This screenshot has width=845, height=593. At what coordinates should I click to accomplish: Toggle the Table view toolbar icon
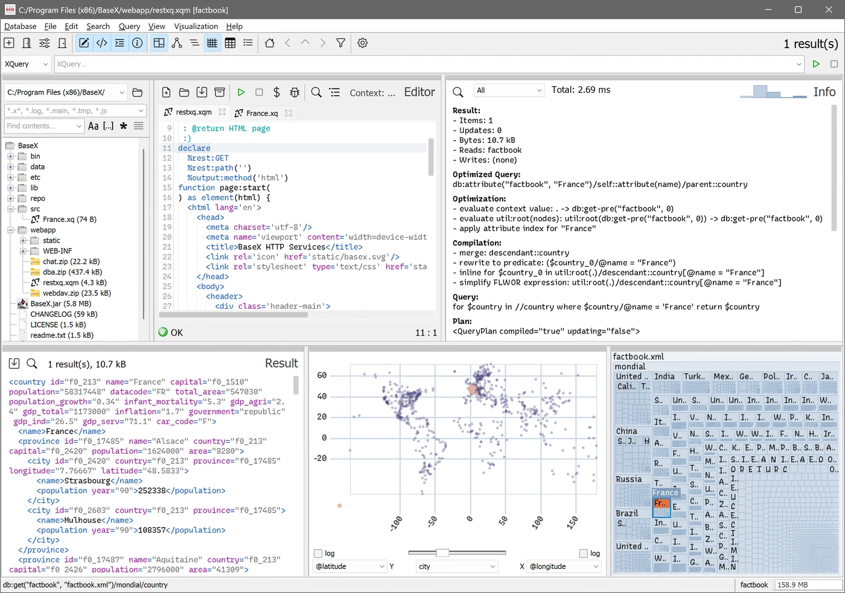230,43
